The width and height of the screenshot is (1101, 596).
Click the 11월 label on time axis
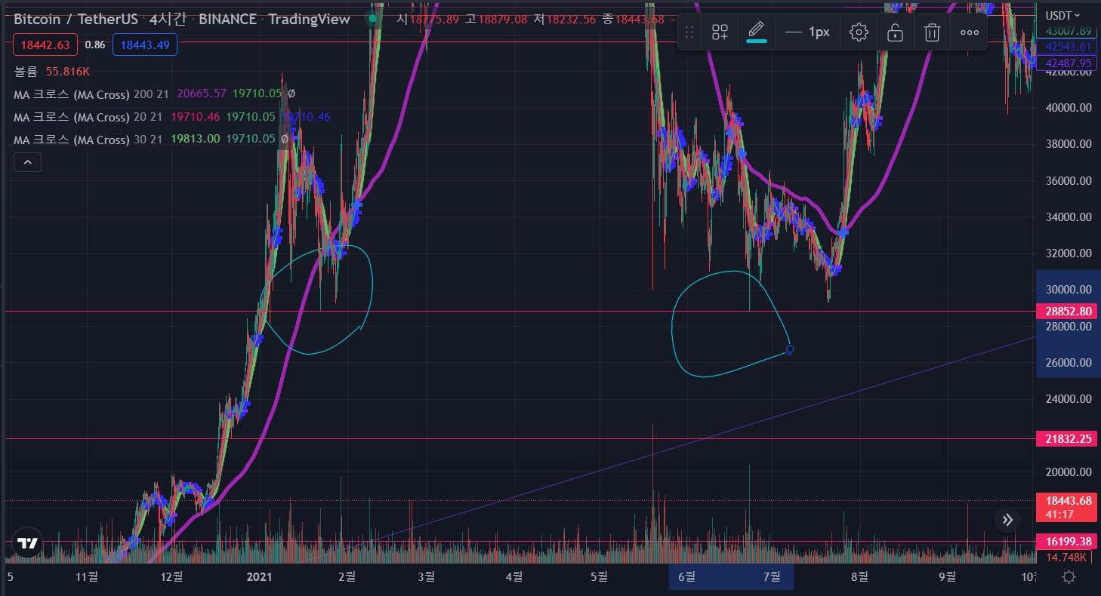click(x=87, y=576)
